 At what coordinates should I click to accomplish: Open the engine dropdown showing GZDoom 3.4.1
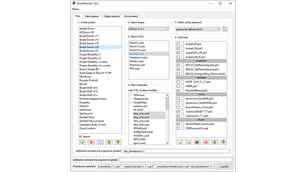(148, 29)
